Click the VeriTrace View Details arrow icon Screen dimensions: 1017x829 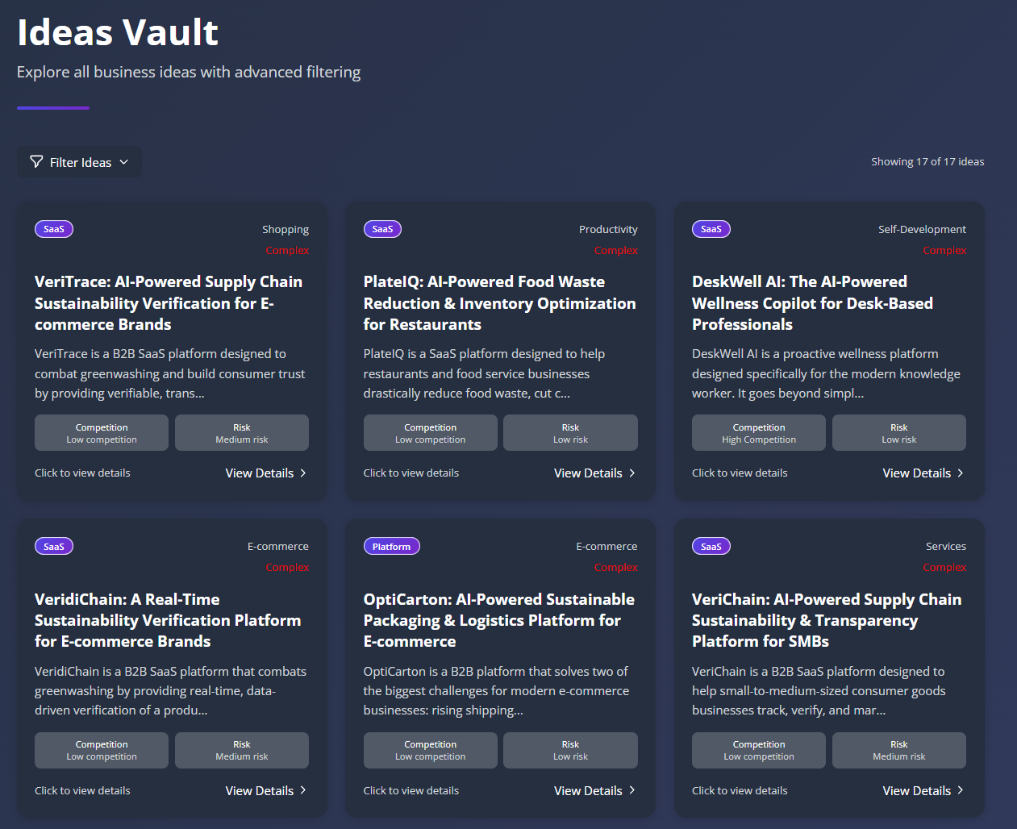click(x=303, y=473)
